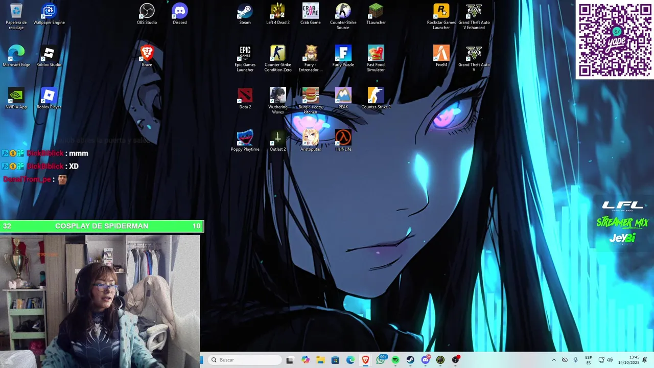
Task: Open the TLauncher desktop icon
Action: point(376,14)
